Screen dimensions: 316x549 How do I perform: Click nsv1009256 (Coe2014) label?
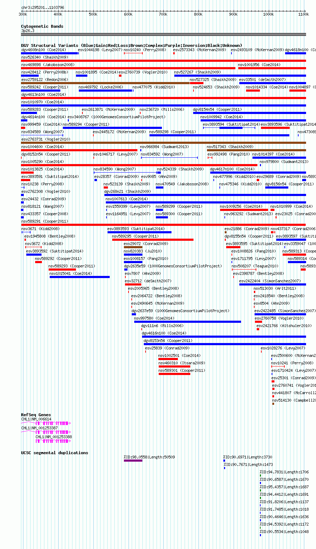coord(241,206)
